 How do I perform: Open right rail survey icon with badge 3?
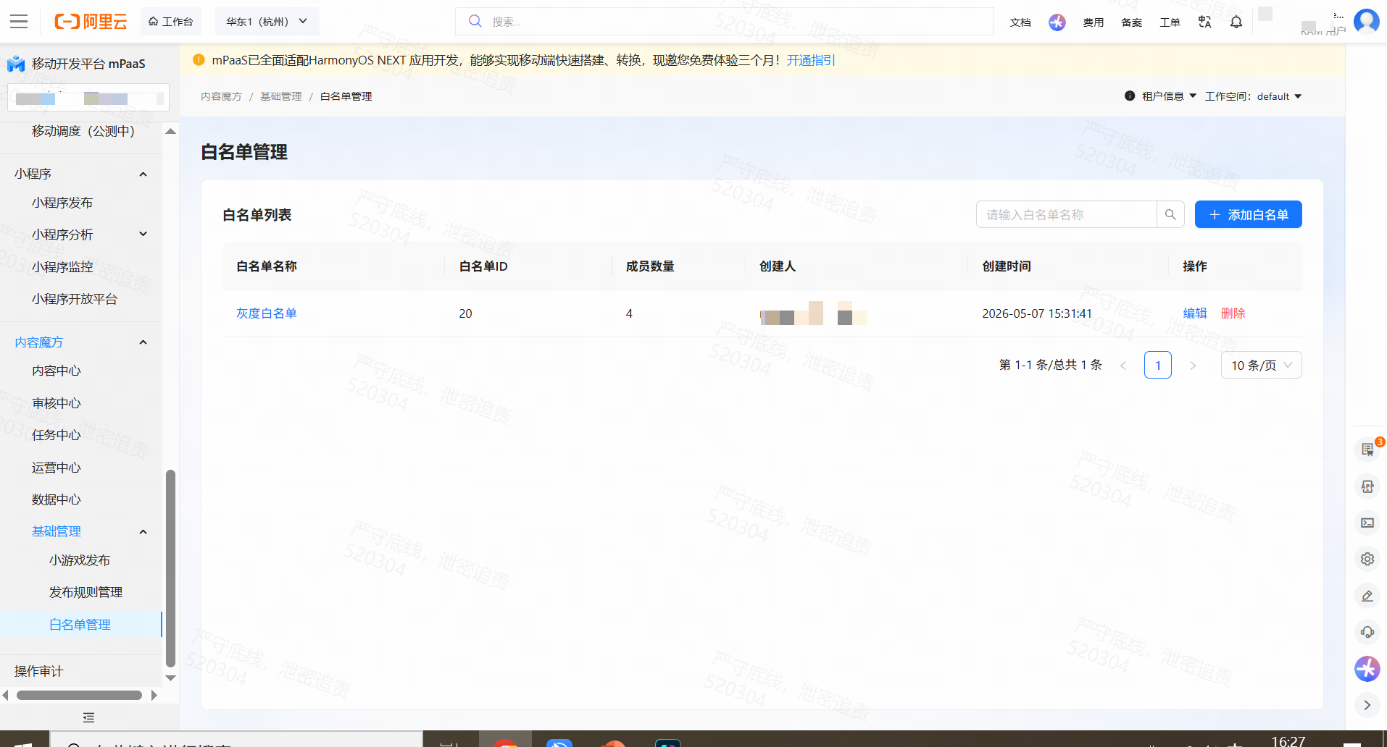pyautogui.click(x=1367, y=450)
